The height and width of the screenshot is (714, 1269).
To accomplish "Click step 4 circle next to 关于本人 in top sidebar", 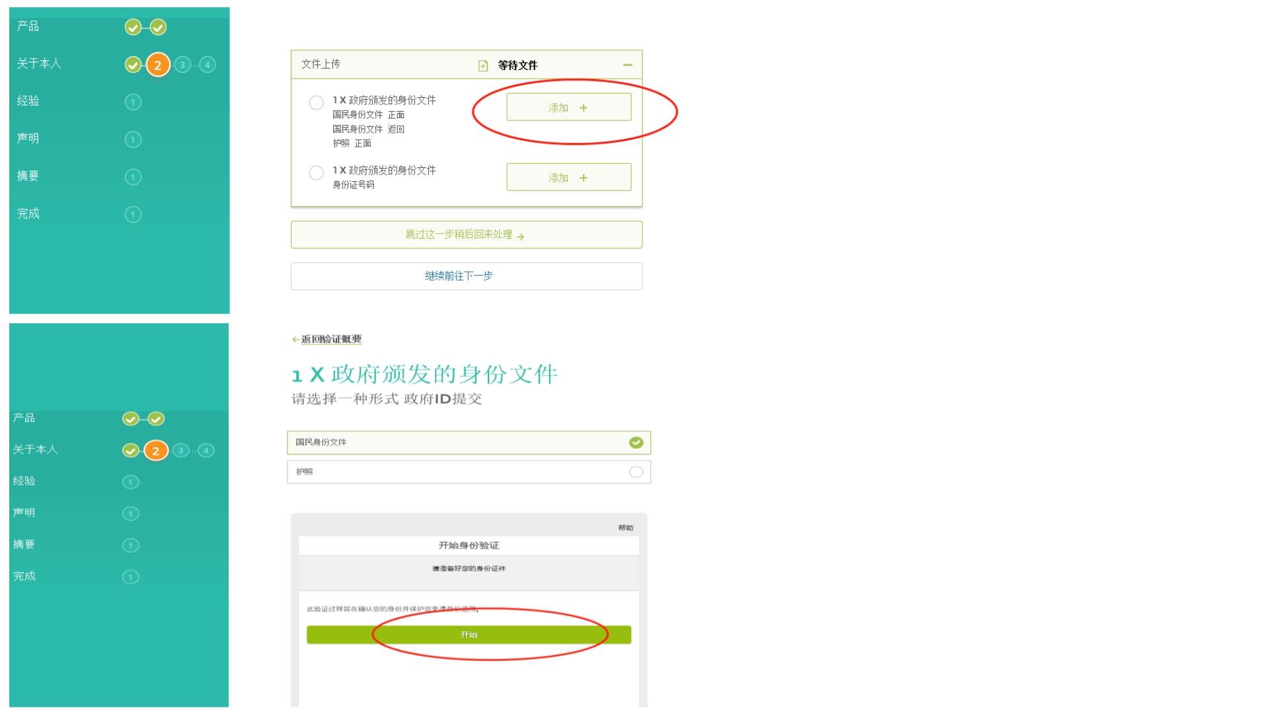I will pos(208,65).
